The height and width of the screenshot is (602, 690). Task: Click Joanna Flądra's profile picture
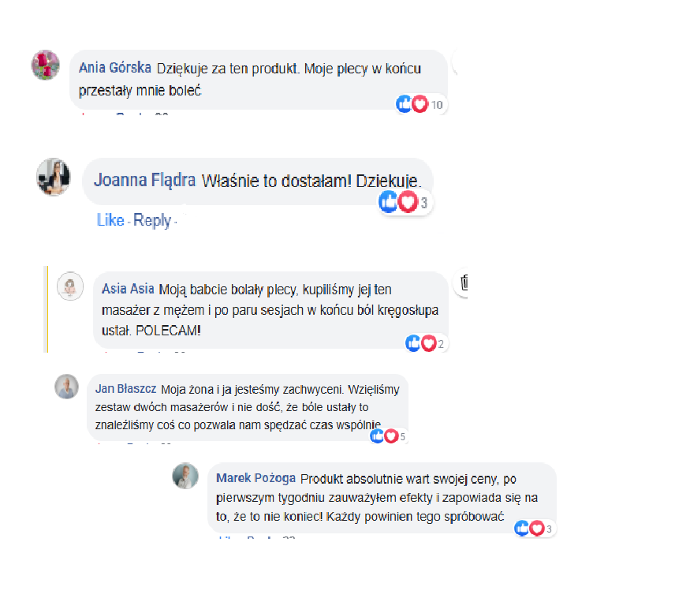click(x=54, y=177)
